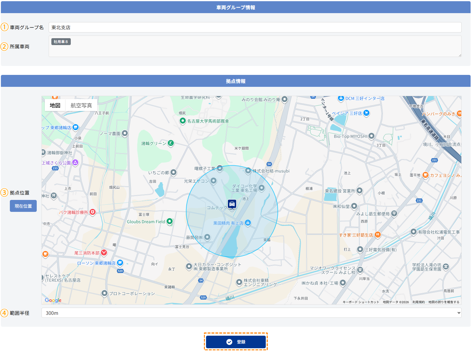Click the Google logo on the map
Viewport: 473px width, 353px height.
[x=53, y=300]
